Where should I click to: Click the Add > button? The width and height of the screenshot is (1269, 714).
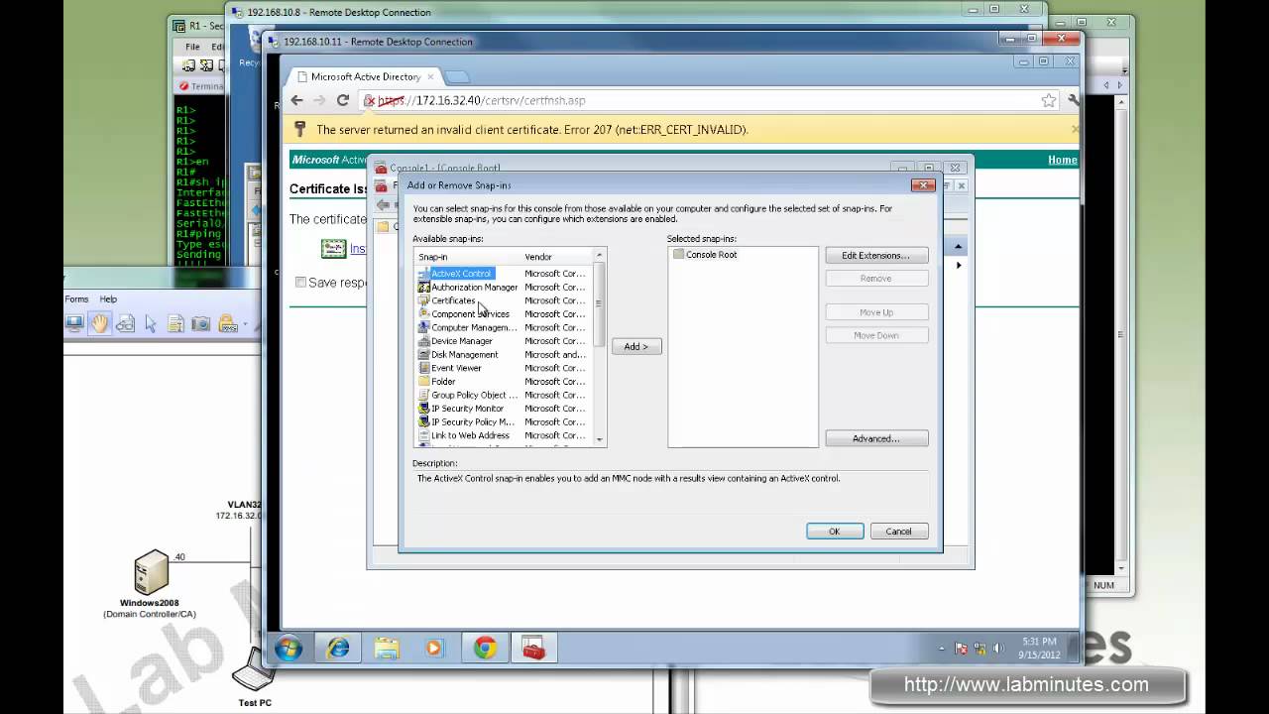click(x=636, y=346)
